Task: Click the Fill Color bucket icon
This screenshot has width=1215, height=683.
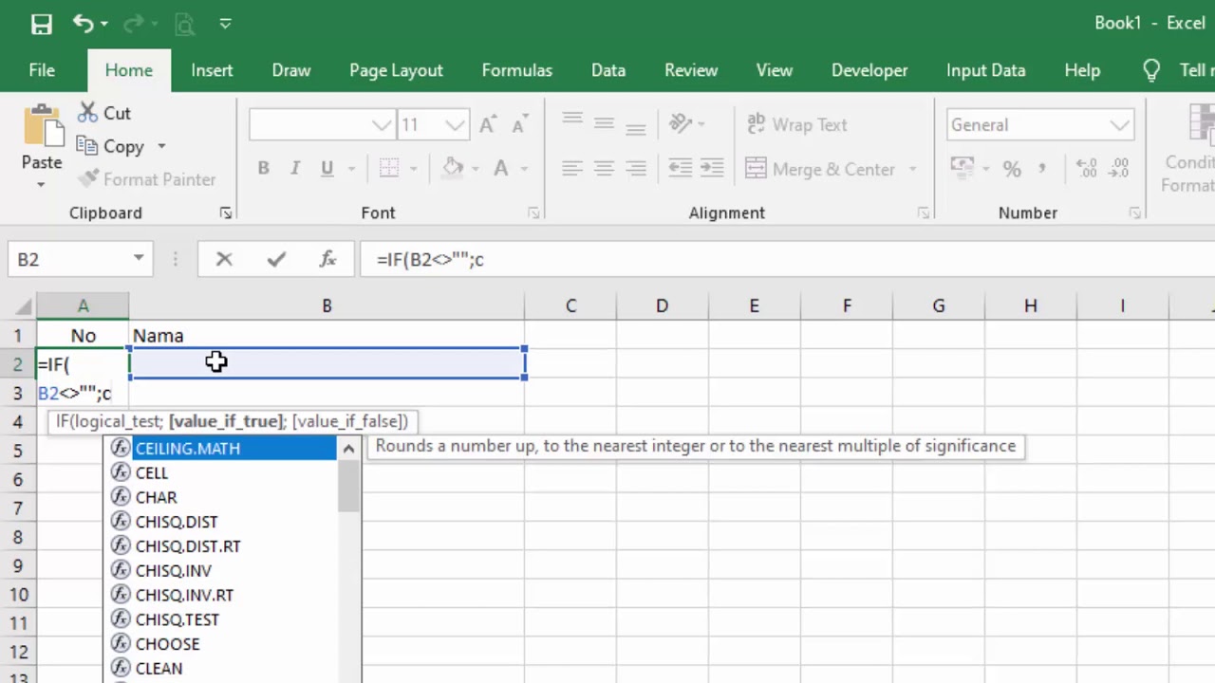Action: [x=453, y=169]
